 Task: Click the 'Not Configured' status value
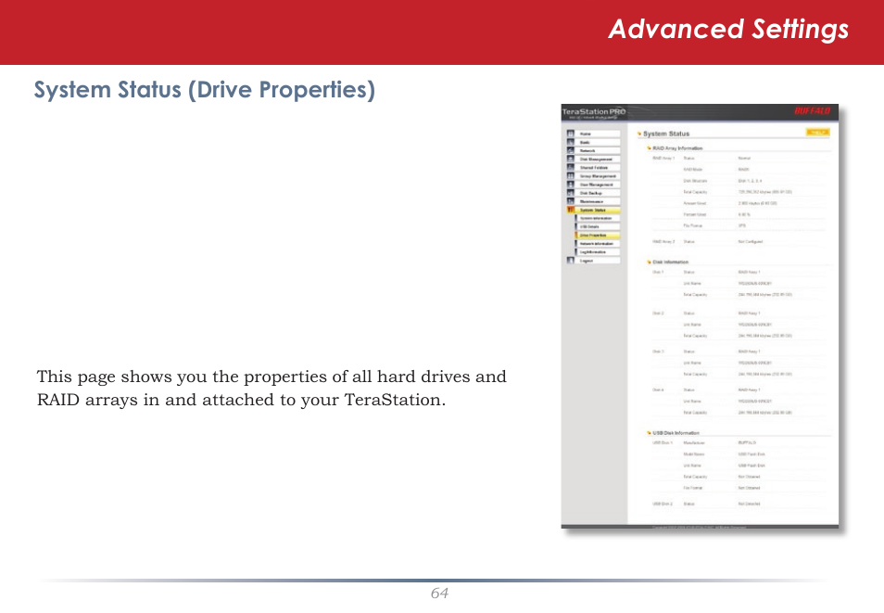point(751,242)
